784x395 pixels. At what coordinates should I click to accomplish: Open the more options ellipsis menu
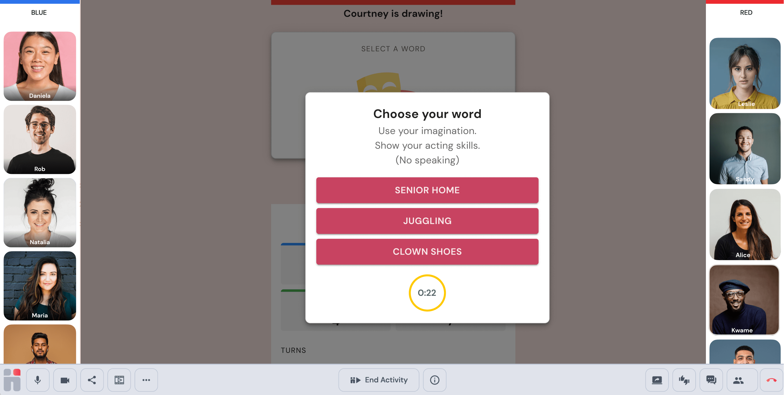point(146,380)
